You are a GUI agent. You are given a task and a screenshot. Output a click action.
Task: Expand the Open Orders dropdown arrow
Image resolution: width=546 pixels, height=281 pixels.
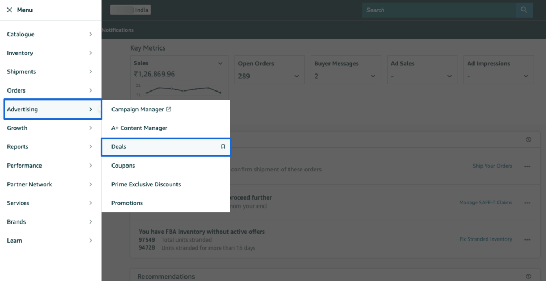tap(296, 76)
